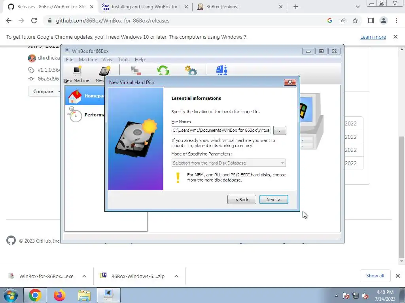This screenshot has width=405, height=303.
Task: Click the Back button in the wizard
Action: pyautogui.click(x=242, y=199)
